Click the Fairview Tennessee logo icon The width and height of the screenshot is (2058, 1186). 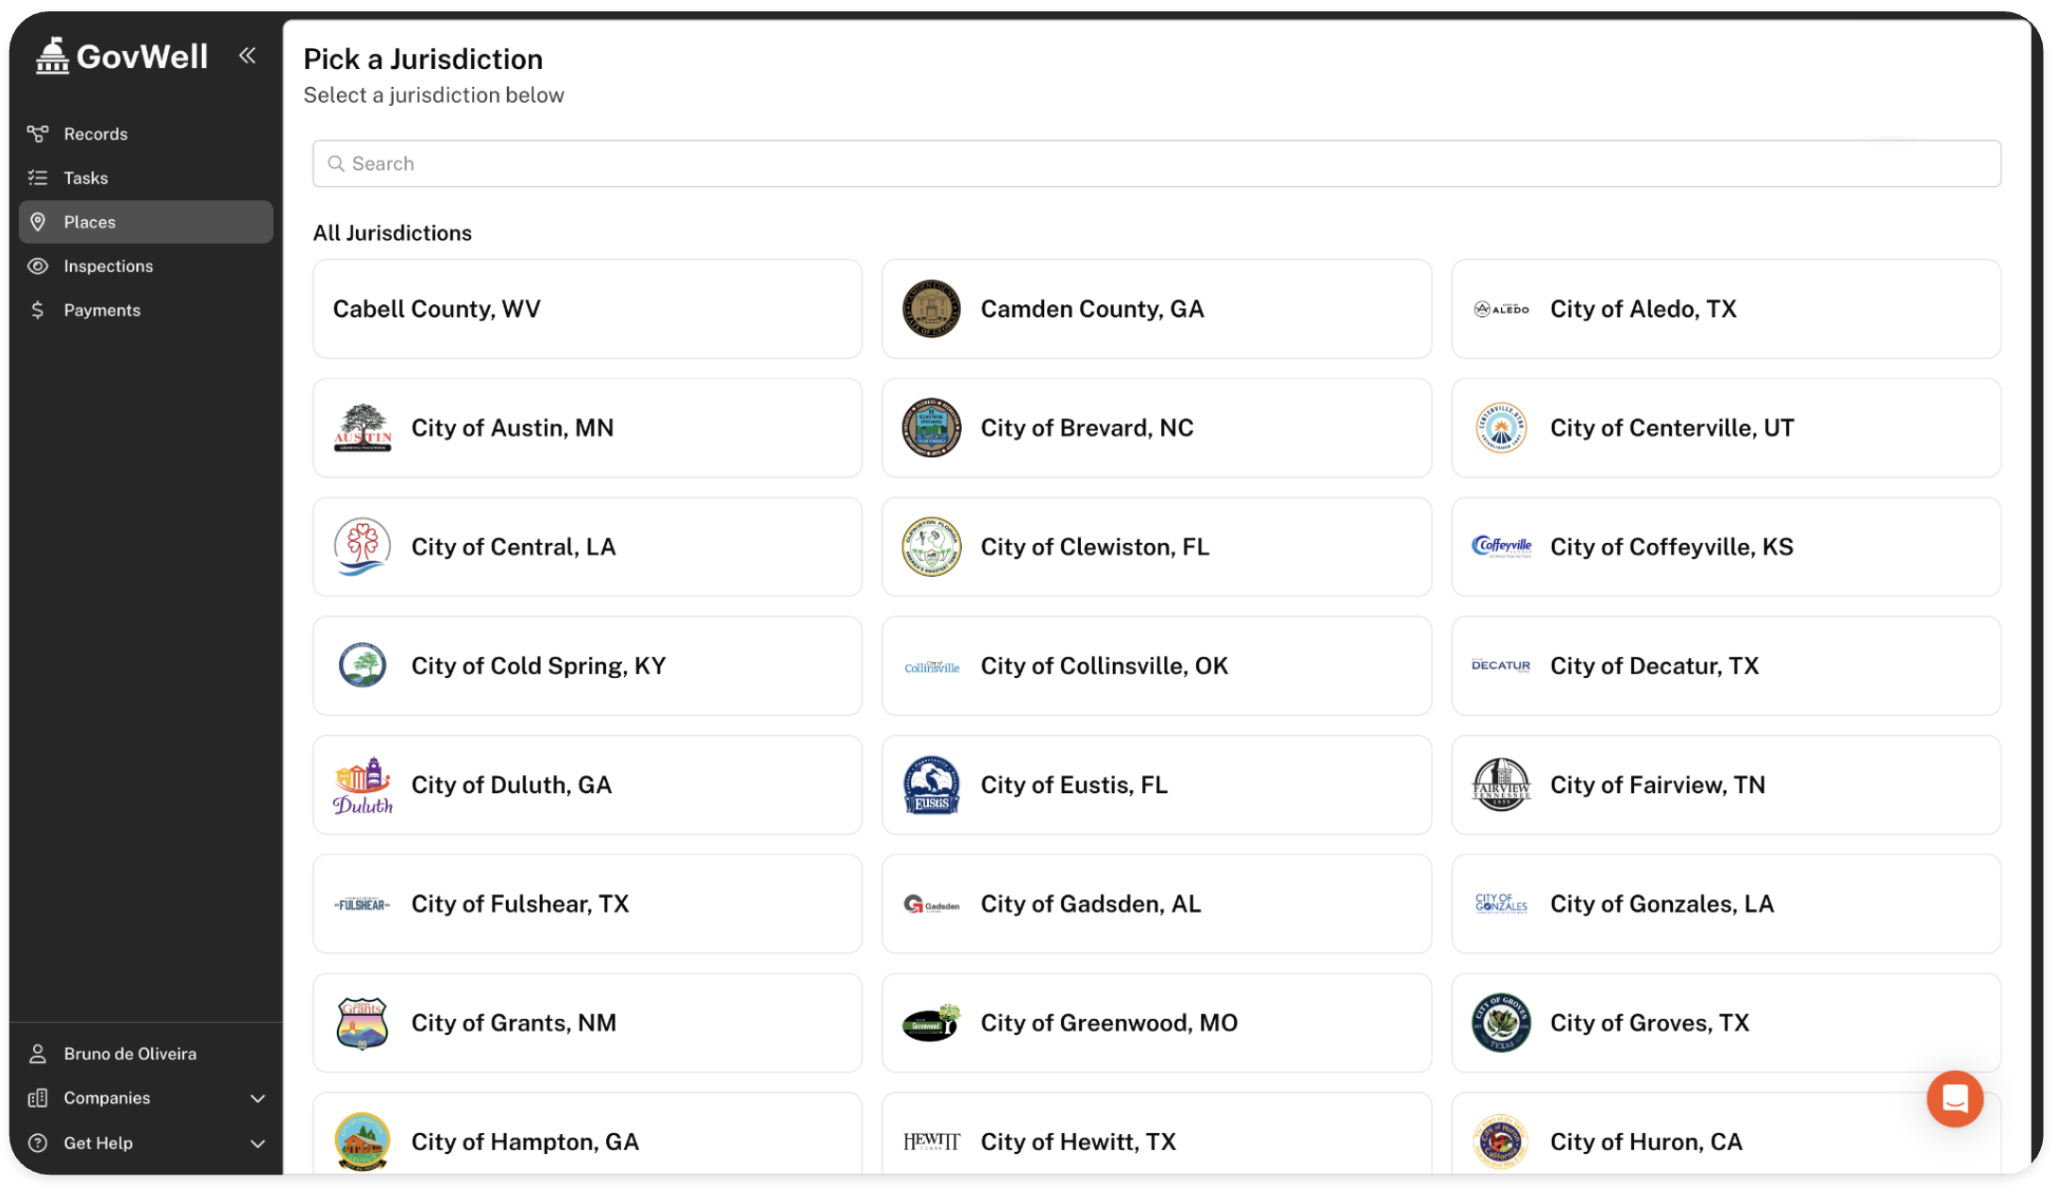click(1500, 786)
